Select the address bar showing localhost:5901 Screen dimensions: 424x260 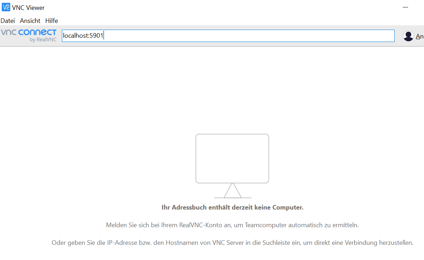pyautogui.click(x=228, y=36)
